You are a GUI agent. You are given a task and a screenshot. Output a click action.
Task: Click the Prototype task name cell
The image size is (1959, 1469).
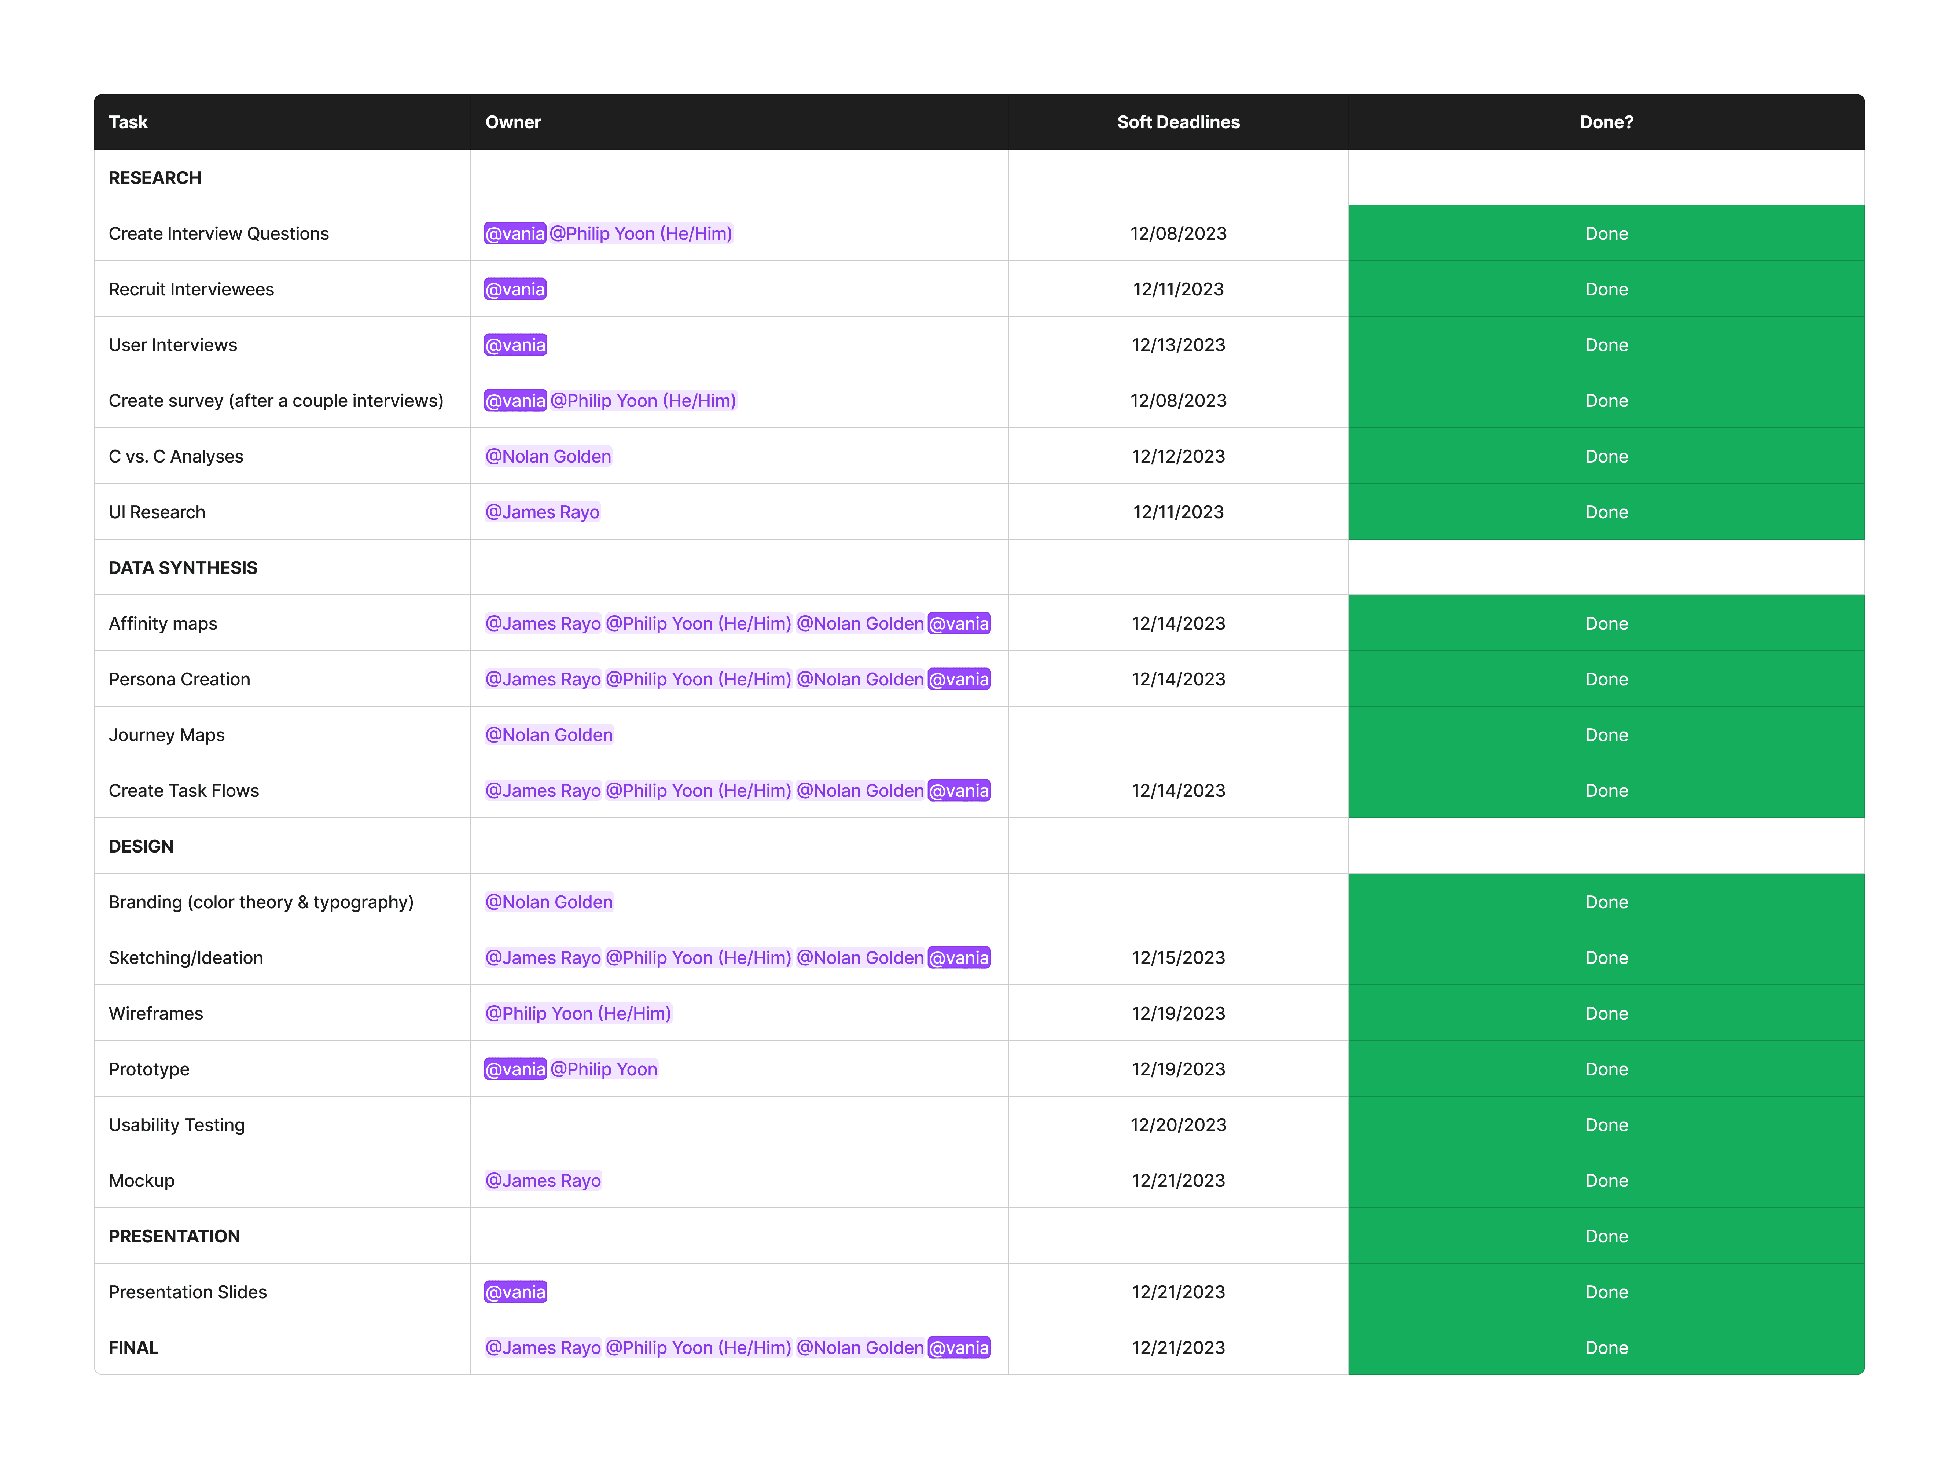click(x=149, y=1069)
